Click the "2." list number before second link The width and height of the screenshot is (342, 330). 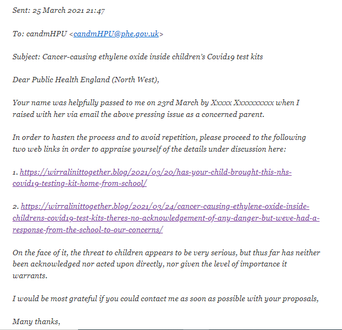pos(15,207)
